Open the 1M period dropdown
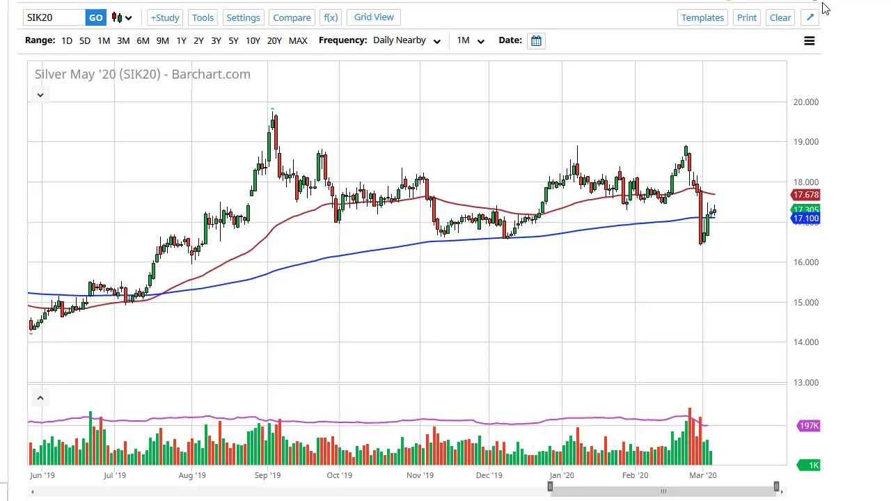The image size is (891, 501). pyautogui.click(x=471, y=40)
